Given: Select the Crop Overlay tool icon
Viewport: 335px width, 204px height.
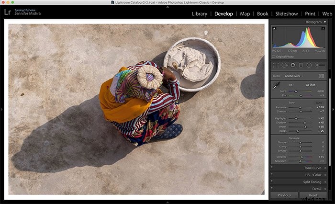Looking at the screenshot, I should [x=276, y=65].
